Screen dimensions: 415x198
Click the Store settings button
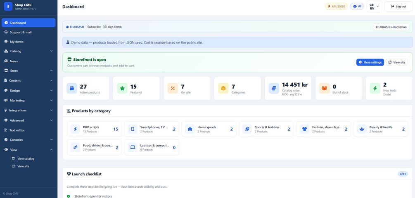pyautogui.click(x=370, y=62)
